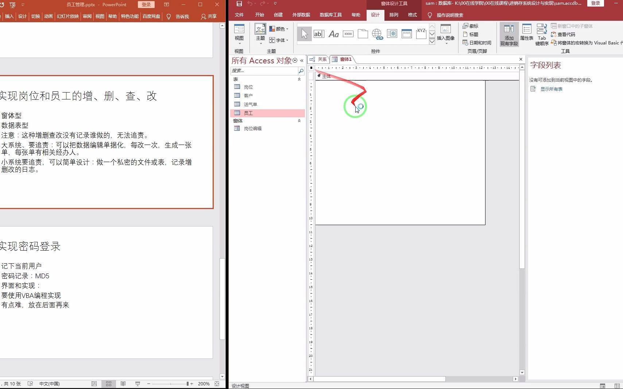This screenshot has width=623, height=389.
Task: Insert a Title (标题) into the form
Action: 471,34
